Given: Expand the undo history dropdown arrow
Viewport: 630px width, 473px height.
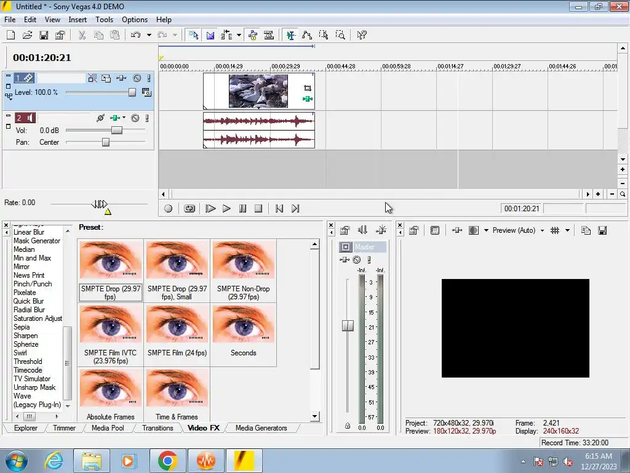Looking at the screenshot, I should pyautogui.click(x=149, y=35).
